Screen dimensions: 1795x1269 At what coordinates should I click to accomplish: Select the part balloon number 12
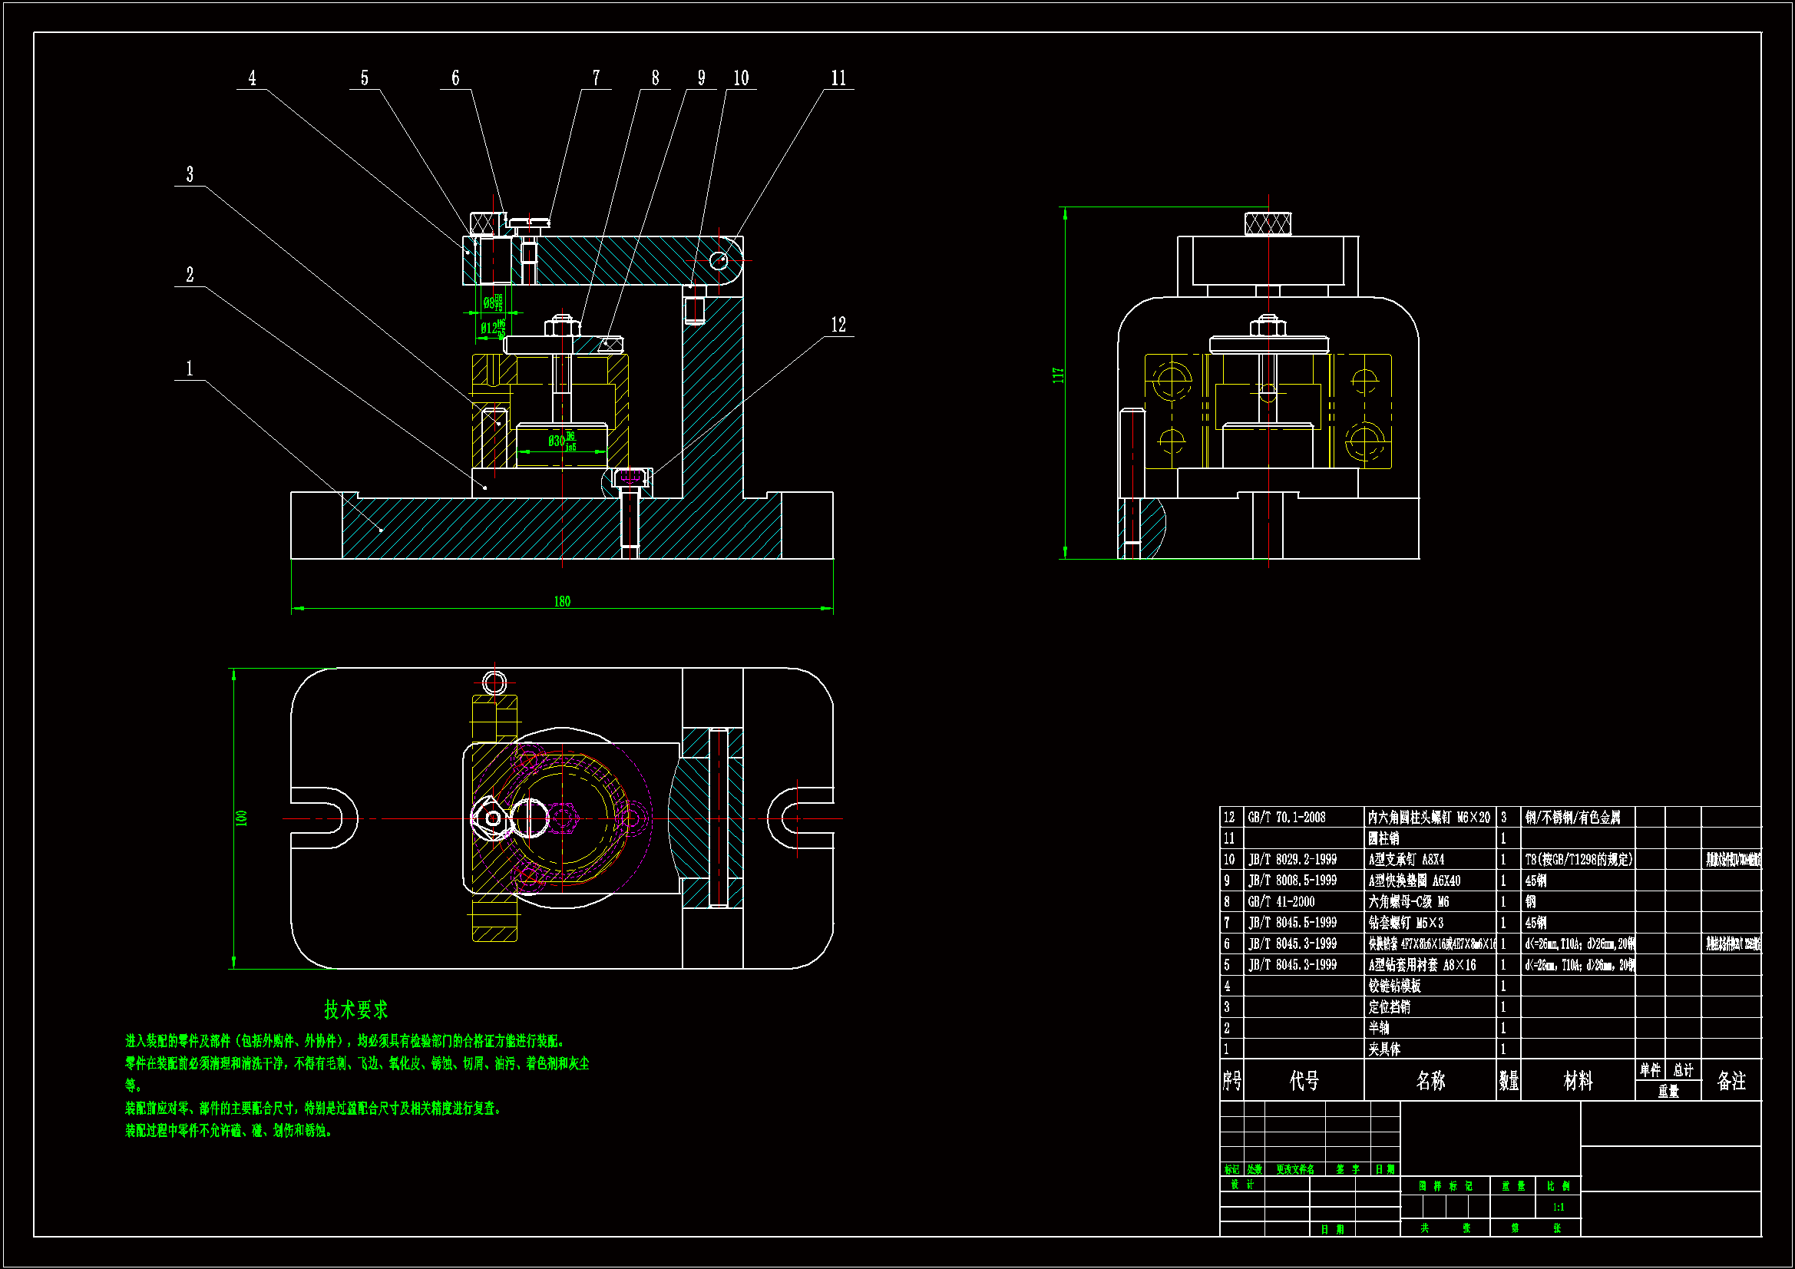838,325
